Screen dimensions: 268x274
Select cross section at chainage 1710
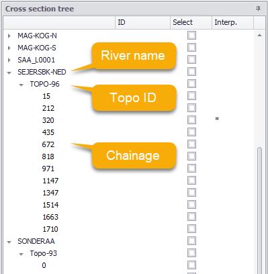(50, 229)
